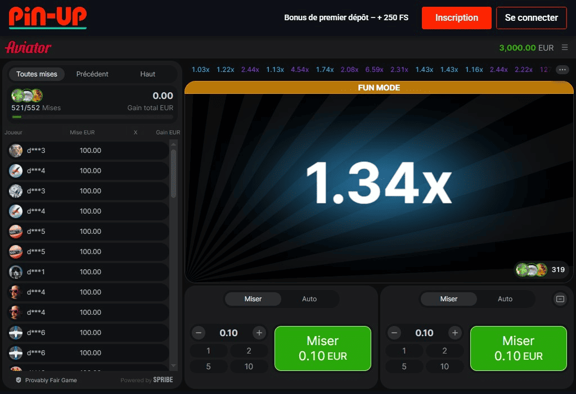
Task: Switch to Toutes mises tab
Action: coord(37,74)
